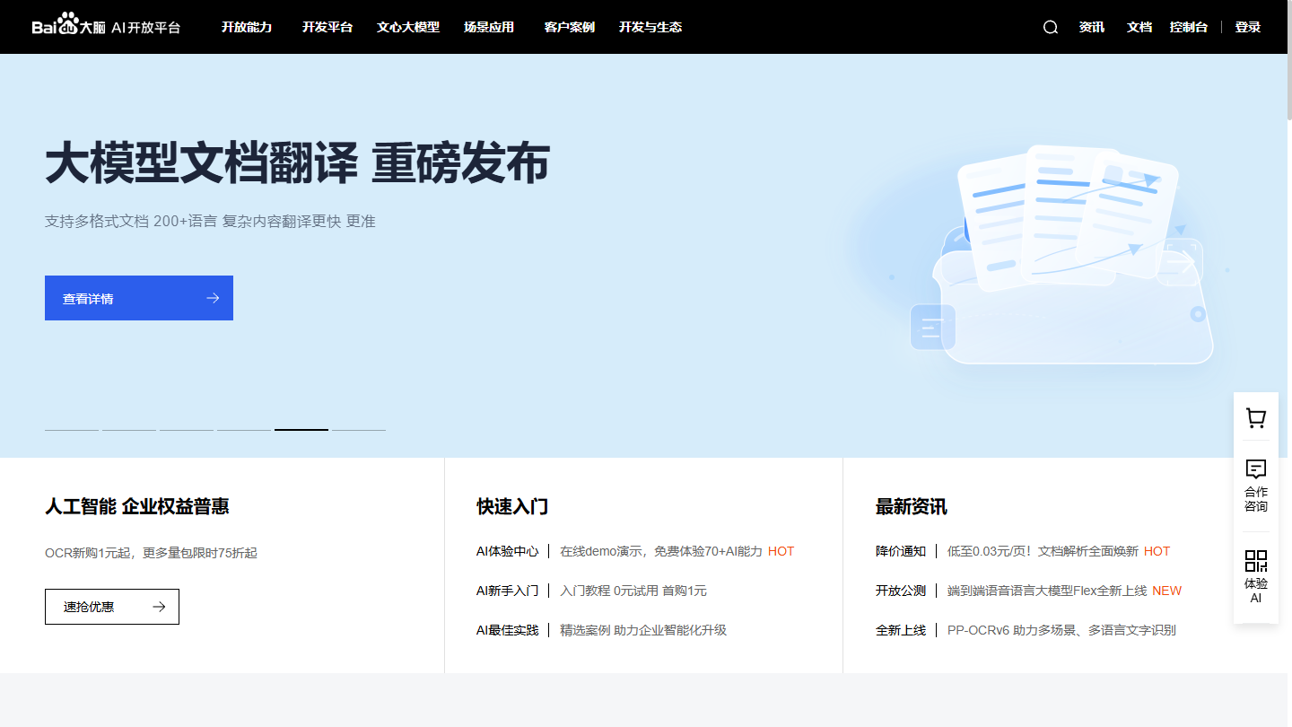1292x727 pixels.
Task: Go to 文档 page
Action: pyautogui.click(x=1139, y=27)
